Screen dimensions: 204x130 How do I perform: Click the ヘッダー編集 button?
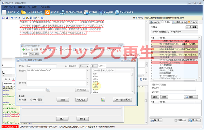[192, 27]
